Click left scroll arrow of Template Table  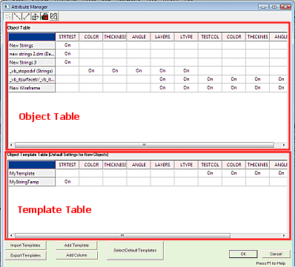11,236
